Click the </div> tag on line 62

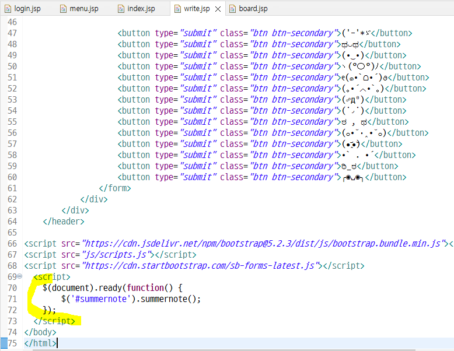(94, 199)
